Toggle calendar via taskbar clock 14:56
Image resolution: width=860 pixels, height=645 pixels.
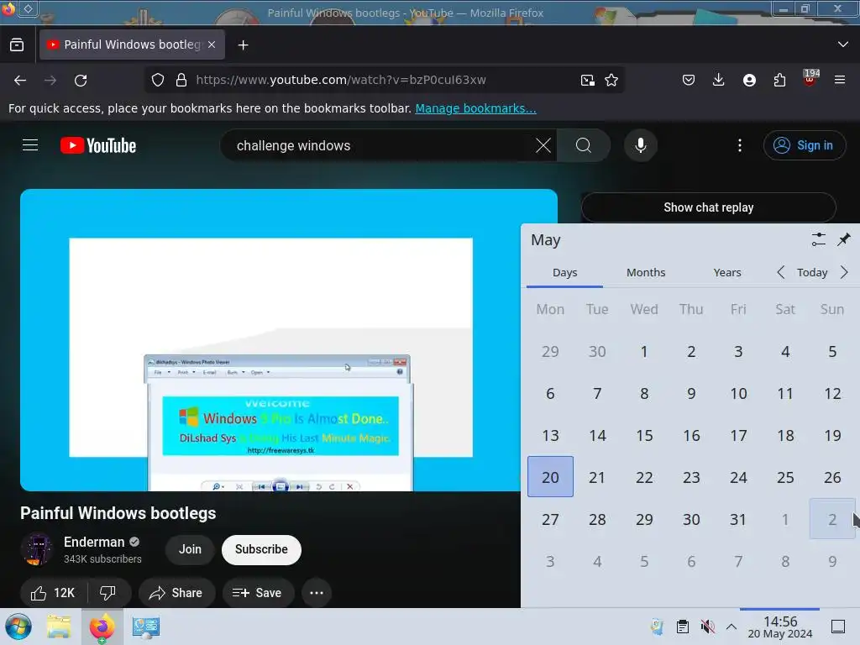pos(780,627)
